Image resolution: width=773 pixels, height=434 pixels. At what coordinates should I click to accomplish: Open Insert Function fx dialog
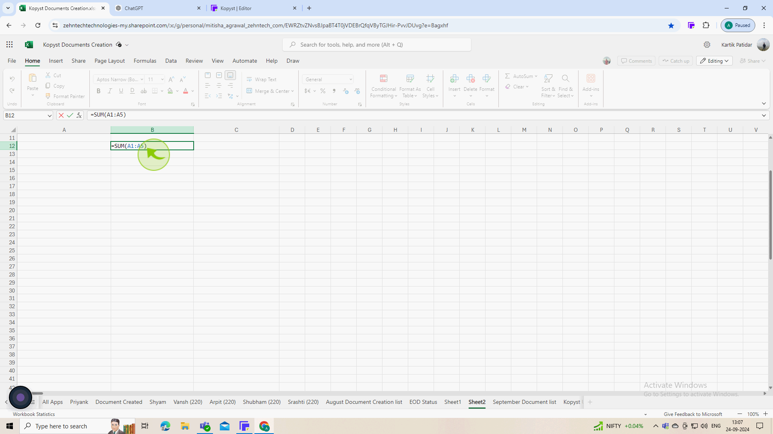pyautogui.click(x=79, y=115)
